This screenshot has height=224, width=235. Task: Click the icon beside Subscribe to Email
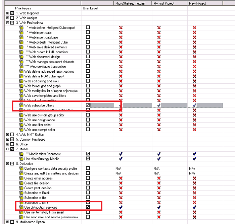click(x=21, y=193)
